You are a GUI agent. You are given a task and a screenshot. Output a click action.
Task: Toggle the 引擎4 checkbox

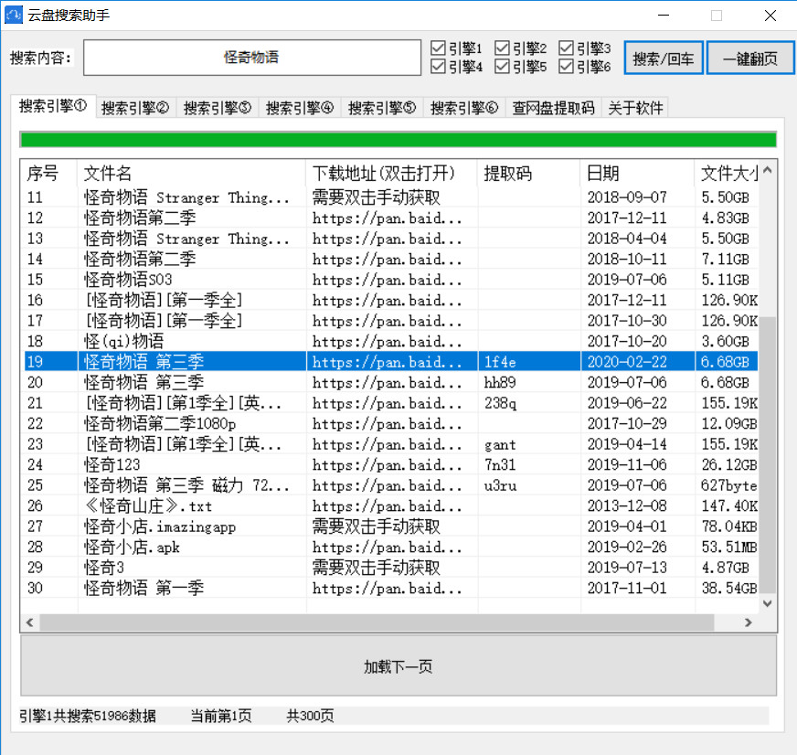point(438,66)
